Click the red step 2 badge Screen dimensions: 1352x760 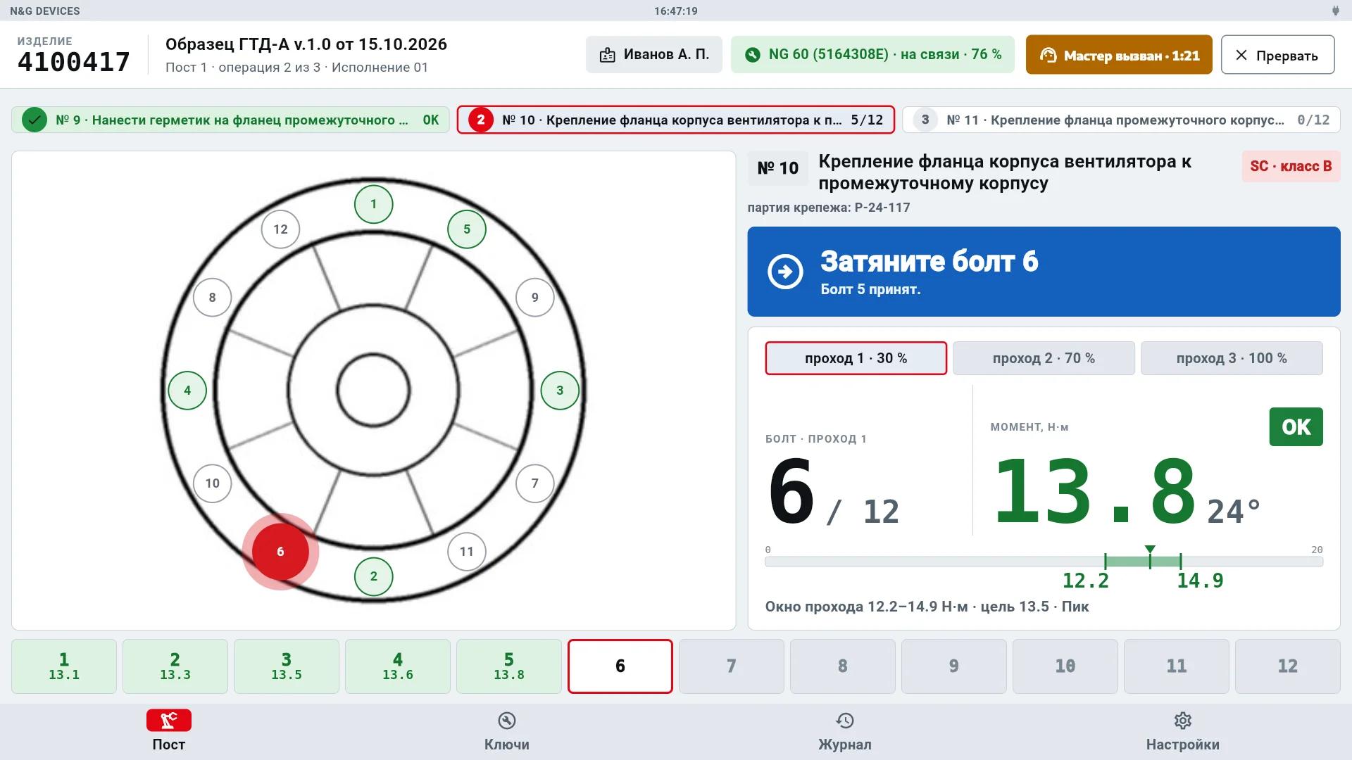coord(481,120)
